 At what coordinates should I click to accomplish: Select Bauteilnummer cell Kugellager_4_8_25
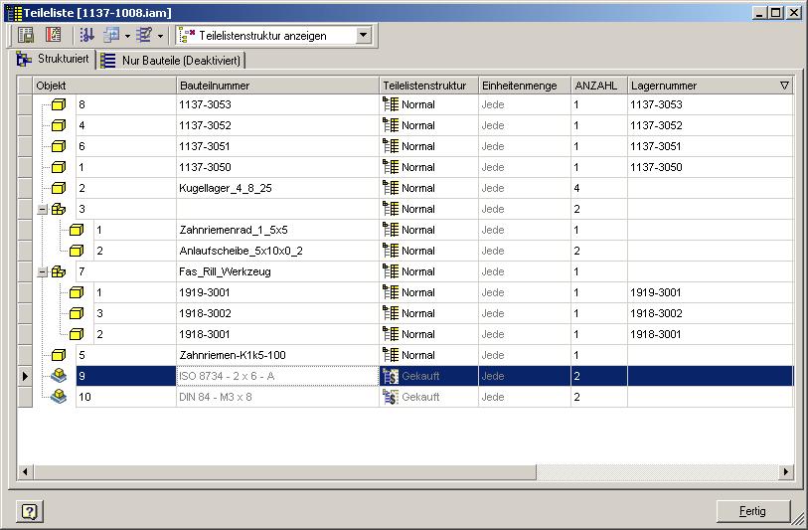pyautogui.click(x=277, y=188)
